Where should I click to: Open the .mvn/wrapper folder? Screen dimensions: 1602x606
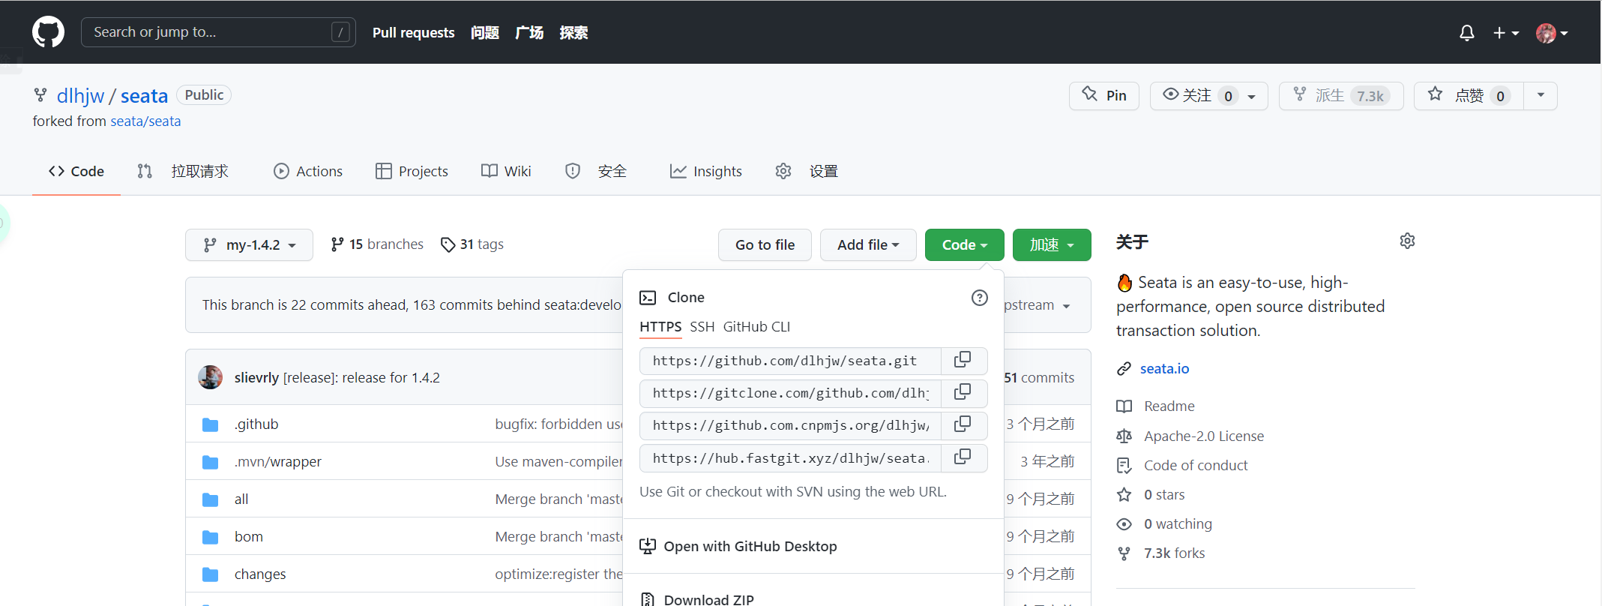[x=277, y=462]
